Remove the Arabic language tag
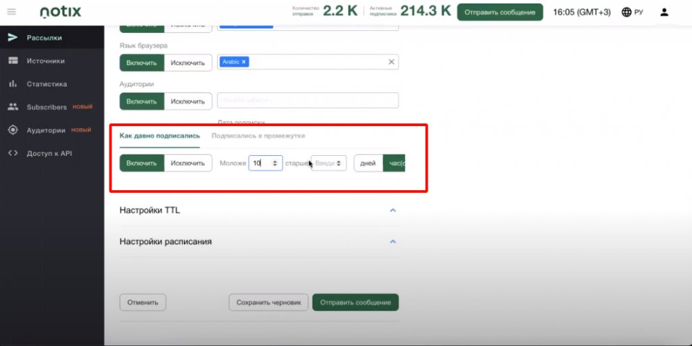Viewport: 692px width, 346px height. coord(244,62)
